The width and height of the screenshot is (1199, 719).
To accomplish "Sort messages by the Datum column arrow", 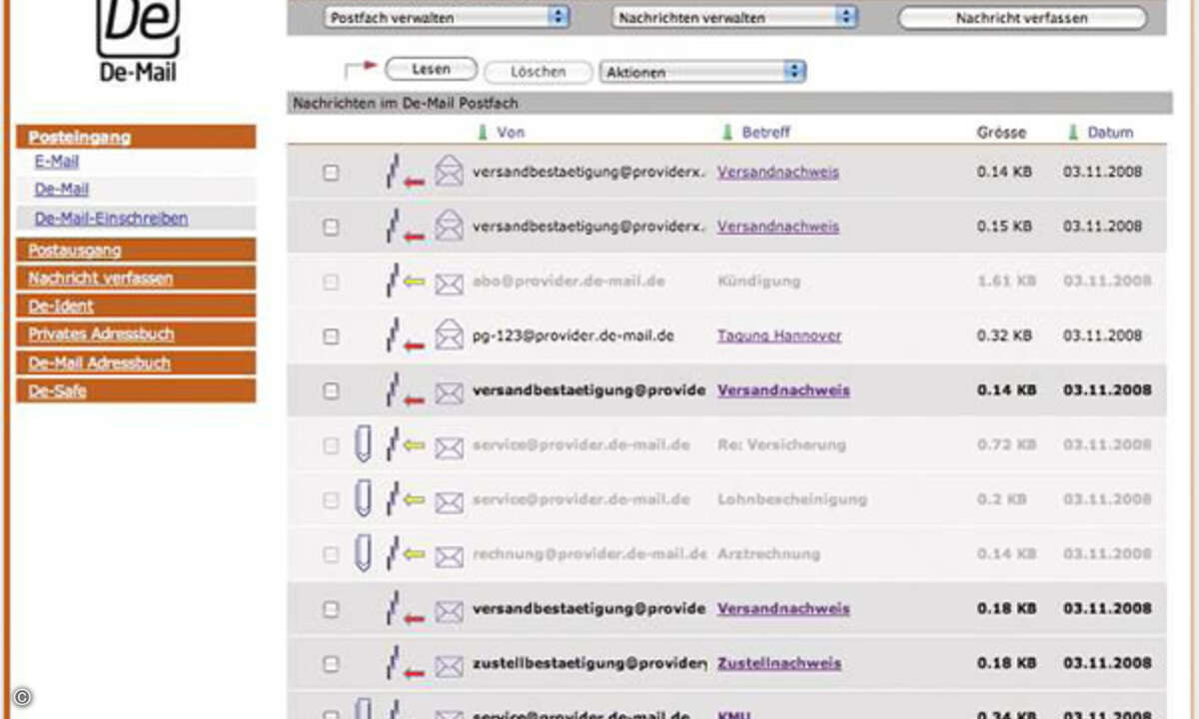I will [1073, 132].
